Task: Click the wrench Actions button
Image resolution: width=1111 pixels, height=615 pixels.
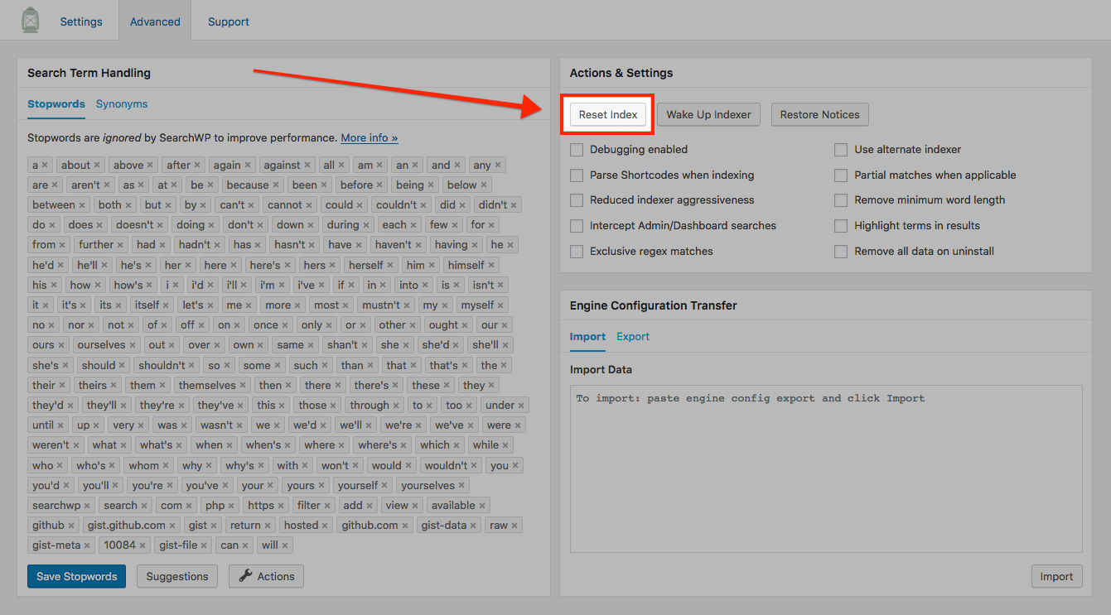Action: [266, 576]
